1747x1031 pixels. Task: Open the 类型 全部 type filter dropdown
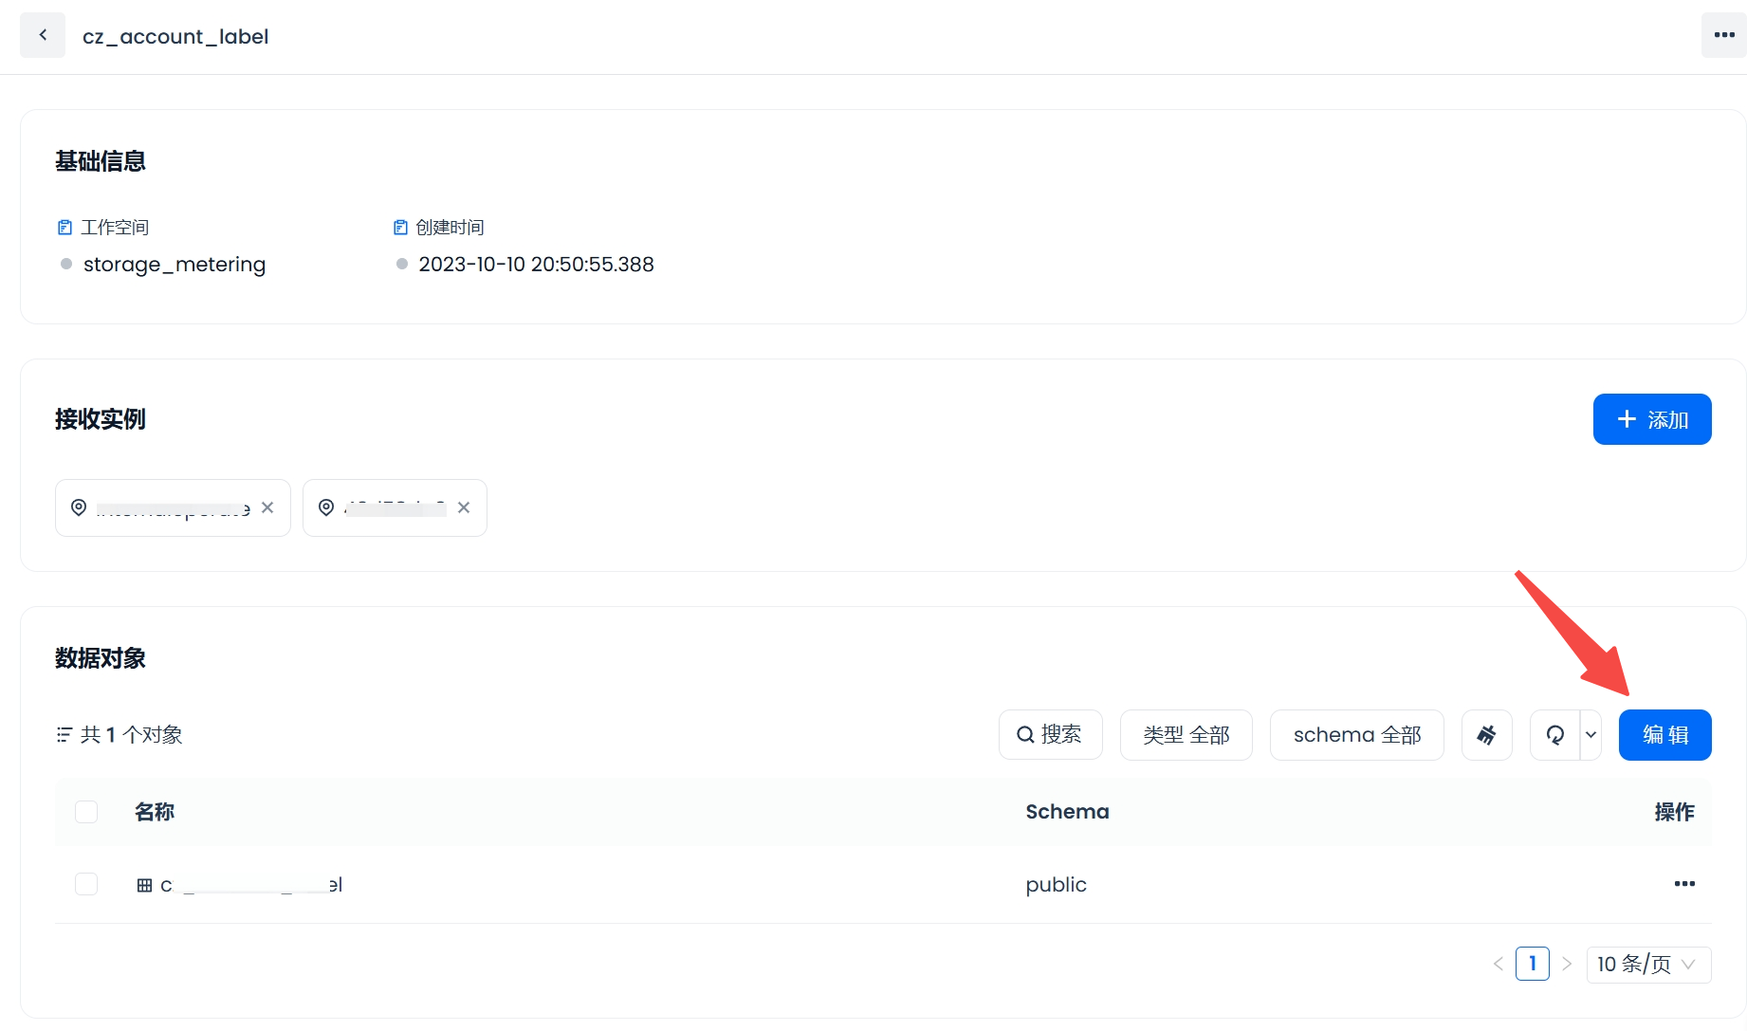pos(1186,735)
